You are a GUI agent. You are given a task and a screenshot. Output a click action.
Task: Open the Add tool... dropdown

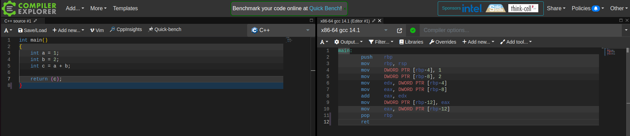(516, 42)
